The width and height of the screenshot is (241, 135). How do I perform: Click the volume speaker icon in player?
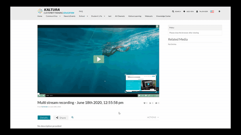(x=43, y=96)
